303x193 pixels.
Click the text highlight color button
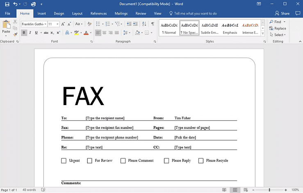click(x=76, y=33)
